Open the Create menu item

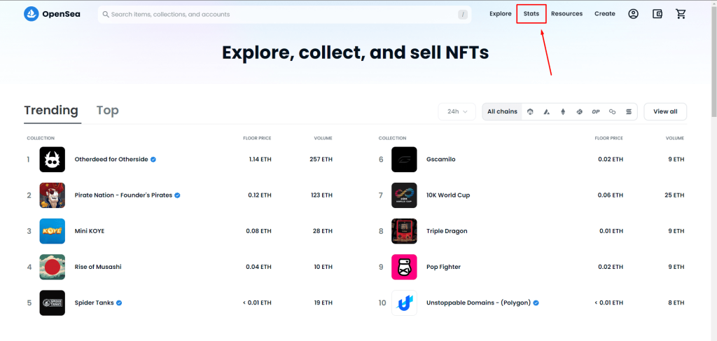click(604, 14)
